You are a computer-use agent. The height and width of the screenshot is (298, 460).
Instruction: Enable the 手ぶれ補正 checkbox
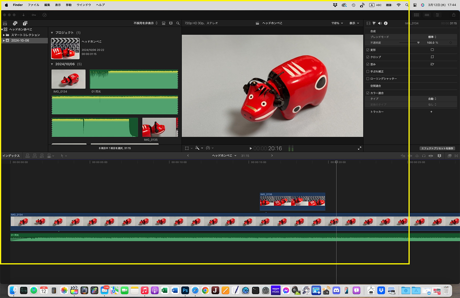click(x=368, y=72)
